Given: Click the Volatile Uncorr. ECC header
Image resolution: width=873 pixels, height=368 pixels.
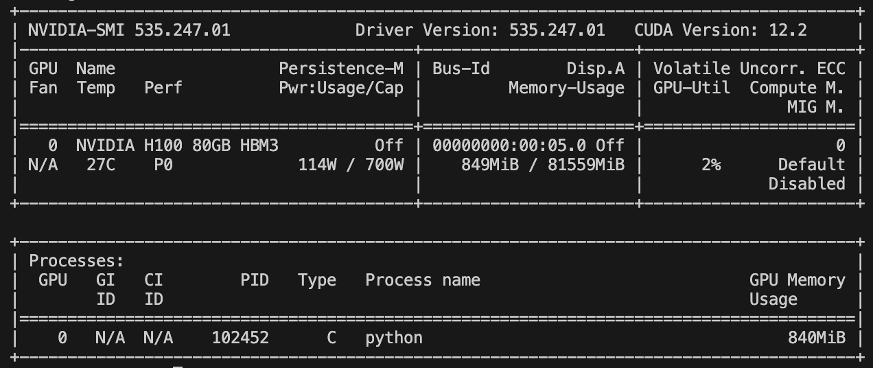Looking at the screenshot, I should coord(749,69).
